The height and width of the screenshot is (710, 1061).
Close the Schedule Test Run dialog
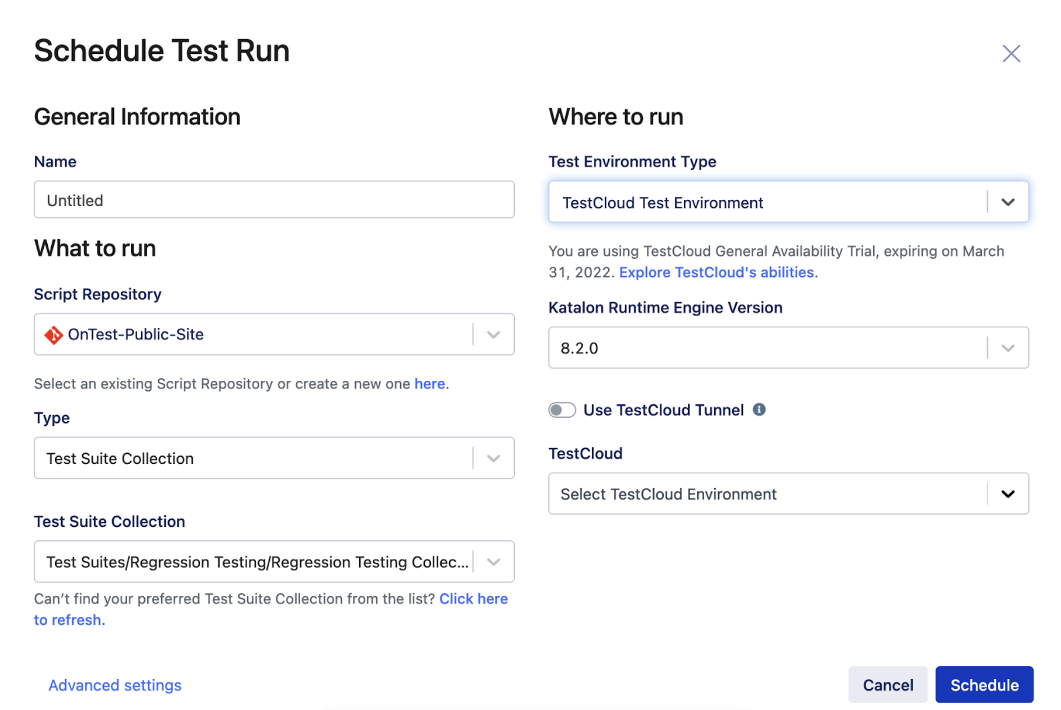click(x=1011, y=53)
